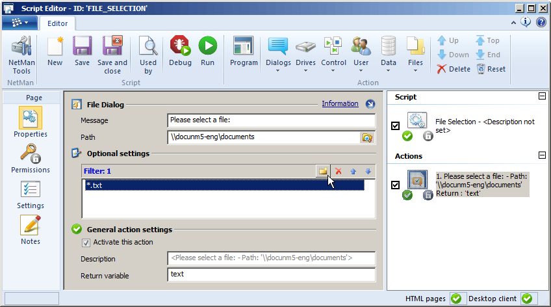This screenshot has width=551, height=307.
Task: Select the *.txt filter entry
Action: click(x=224, y=185)
